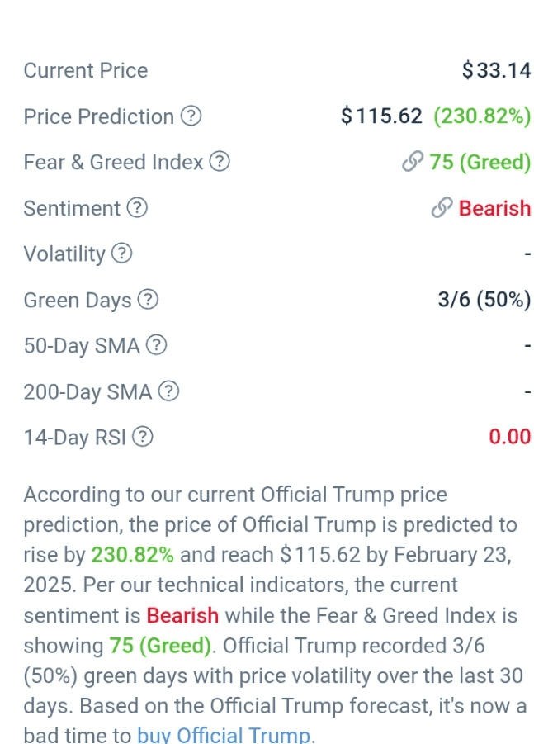Select the $115.62 predicted price value
This screenshot has width=534, height=744.
pyautogui.click(x=381, y=116)
